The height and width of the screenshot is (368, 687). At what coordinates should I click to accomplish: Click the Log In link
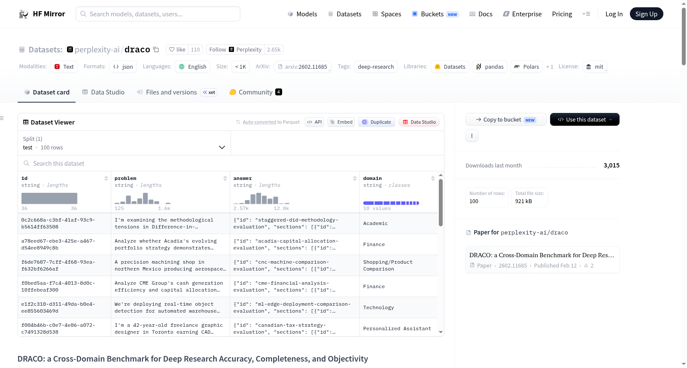[x=614, y=14]
